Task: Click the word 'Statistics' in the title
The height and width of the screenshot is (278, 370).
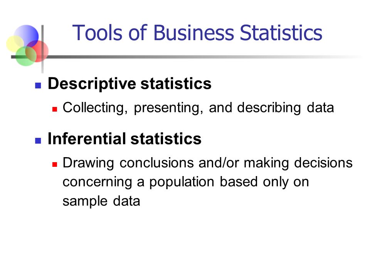Action: tap(281, 32)
